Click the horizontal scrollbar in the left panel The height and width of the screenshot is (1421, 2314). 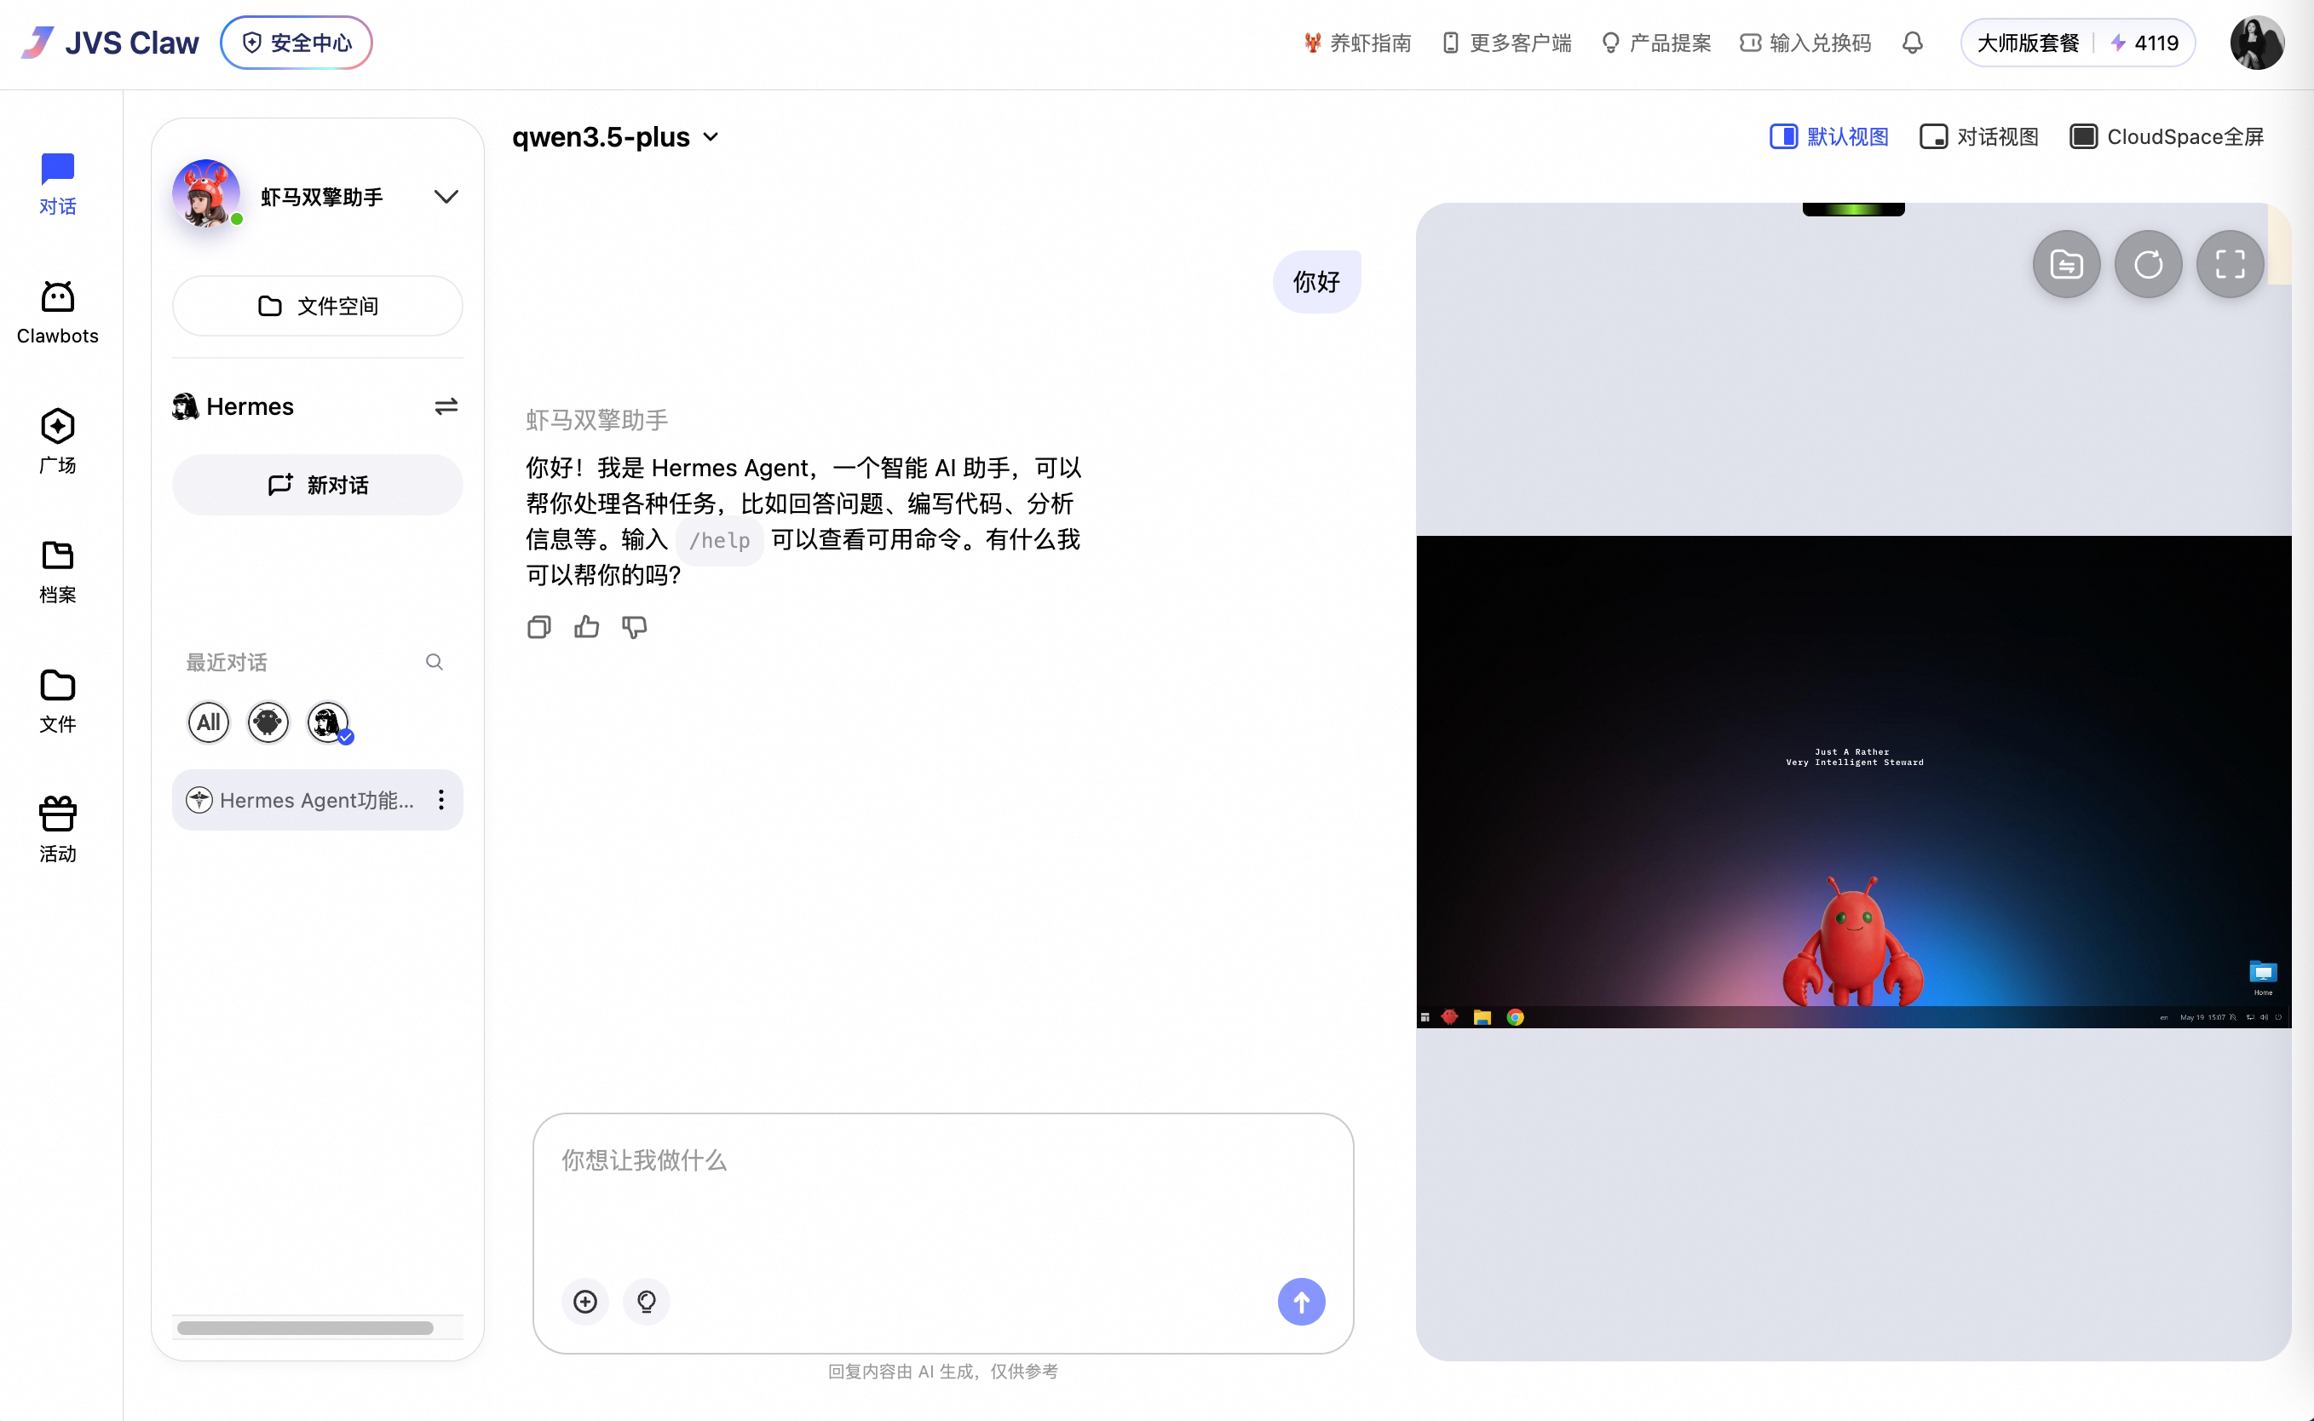click(306, 1328)
